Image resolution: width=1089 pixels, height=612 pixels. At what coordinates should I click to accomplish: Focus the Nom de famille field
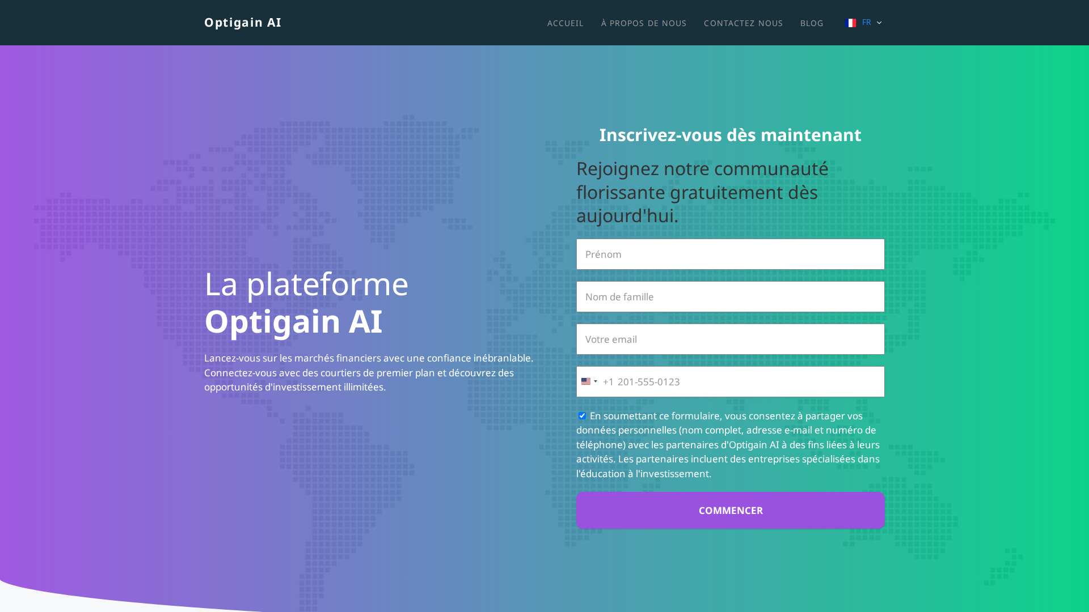[731, 296]
